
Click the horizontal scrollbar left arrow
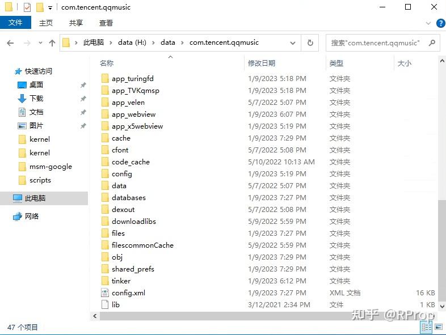95,316
